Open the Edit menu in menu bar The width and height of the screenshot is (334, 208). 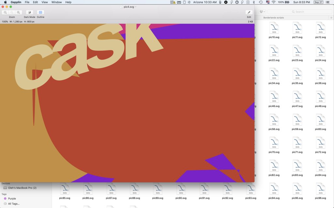(35, 2)
